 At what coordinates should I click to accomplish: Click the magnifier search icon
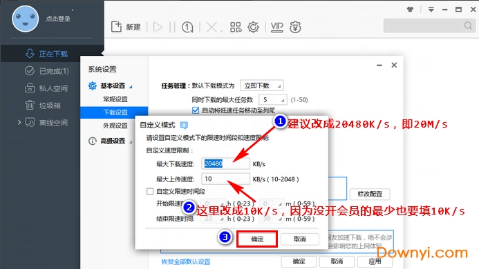(x=468, y=26)
